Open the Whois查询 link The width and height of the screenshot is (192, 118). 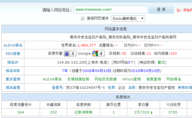click(131, 79)
